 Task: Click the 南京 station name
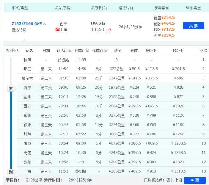click(x=27, y=143)
